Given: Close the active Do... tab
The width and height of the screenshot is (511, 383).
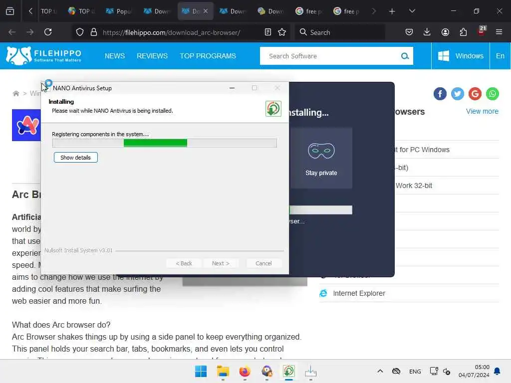Looking at the screenshot, I should point(205,11).
